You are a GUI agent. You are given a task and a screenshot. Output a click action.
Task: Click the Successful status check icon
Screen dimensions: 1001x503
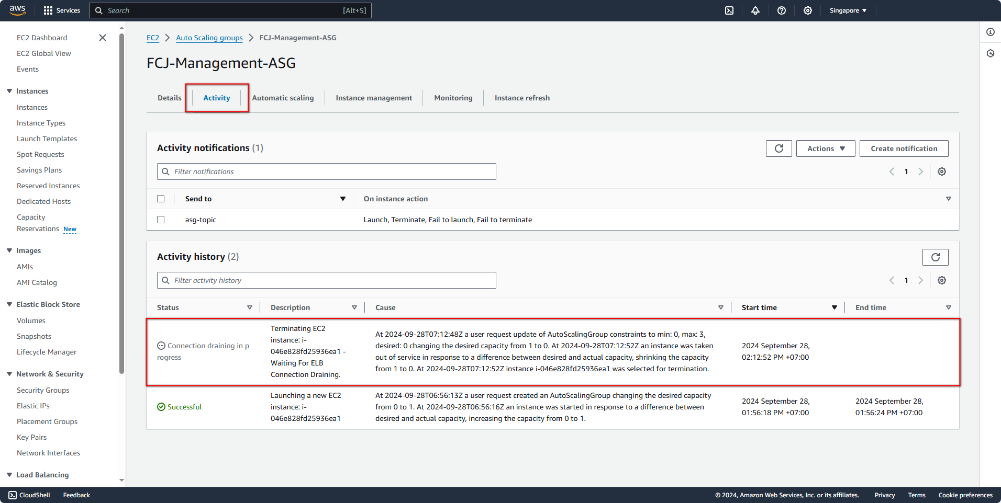tap(161, 407)
